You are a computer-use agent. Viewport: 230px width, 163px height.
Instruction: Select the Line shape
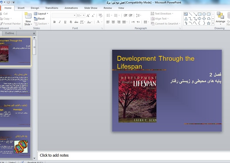[x=190, y=14]
